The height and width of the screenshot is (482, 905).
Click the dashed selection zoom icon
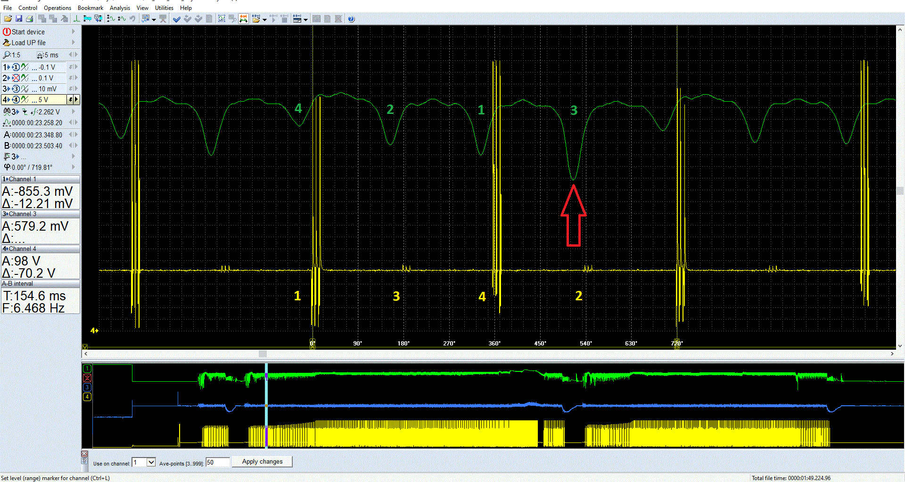pyautogui.click(x=222, y=19)
